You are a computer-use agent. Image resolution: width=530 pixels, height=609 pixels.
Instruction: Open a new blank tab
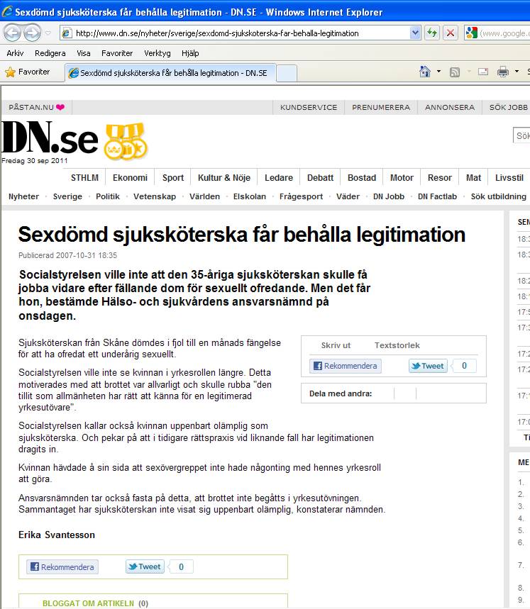coord(287,74)
